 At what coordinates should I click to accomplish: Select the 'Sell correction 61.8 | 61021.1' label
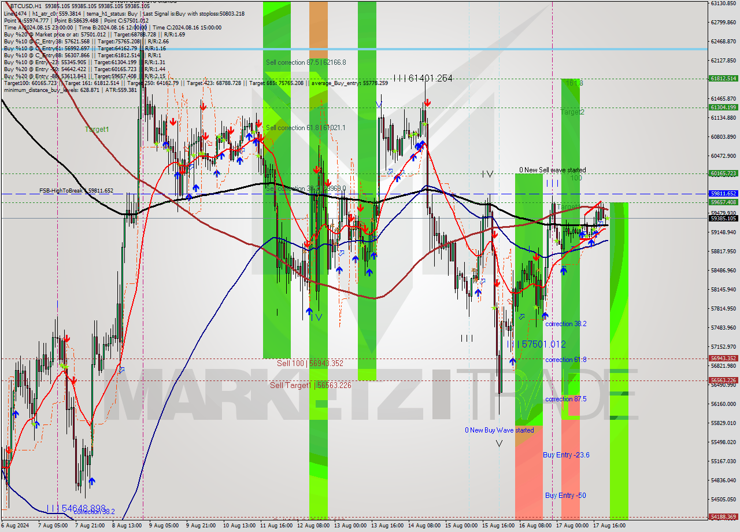click(305, 128)
